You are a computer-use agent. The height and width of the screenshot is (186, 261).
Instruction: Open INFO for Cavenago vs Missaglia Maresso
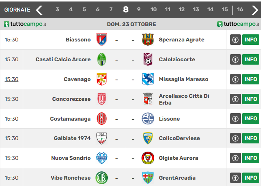pos(250,79)
